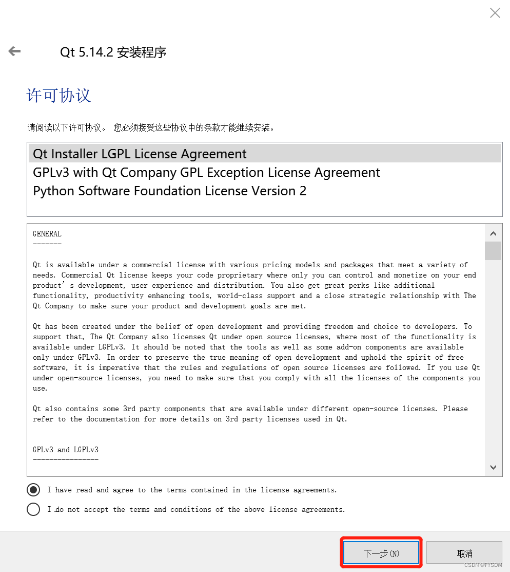Click the license text scrollbar thumb
The height and width of the screenshot is (572, 510).
[x=493, y=251]
